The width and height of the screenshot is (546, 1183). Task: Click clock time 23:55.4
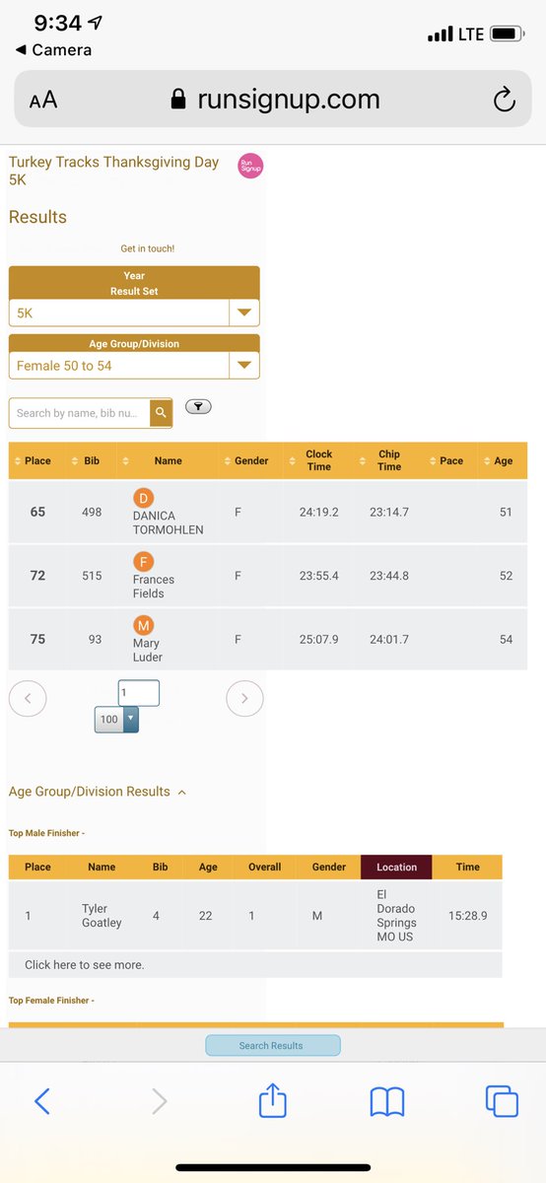pos(319,576)
